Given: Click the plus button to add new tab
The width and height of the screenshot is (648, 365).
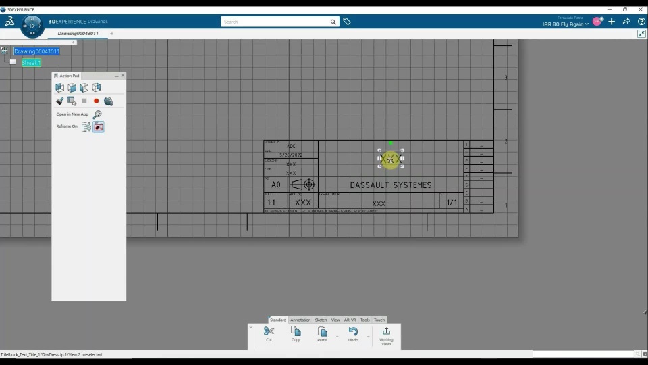Looking at the screenshot, I should (x=111, y=34).
